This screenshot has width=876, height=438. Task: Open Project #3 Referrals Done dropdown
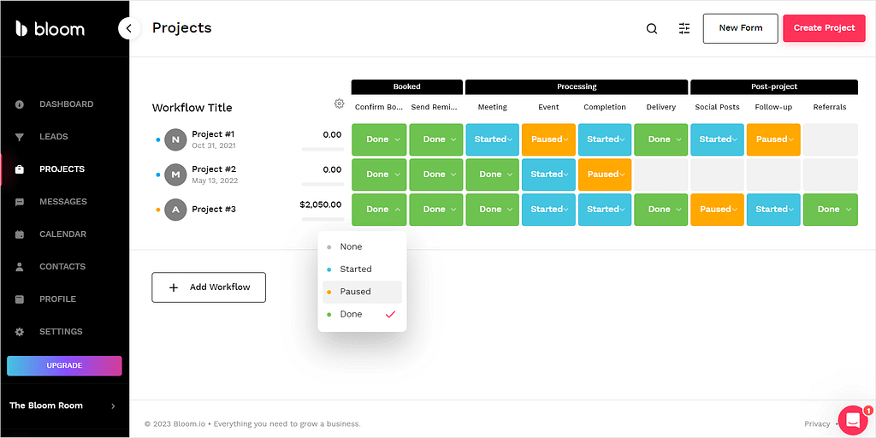click(x=830, y=210)
